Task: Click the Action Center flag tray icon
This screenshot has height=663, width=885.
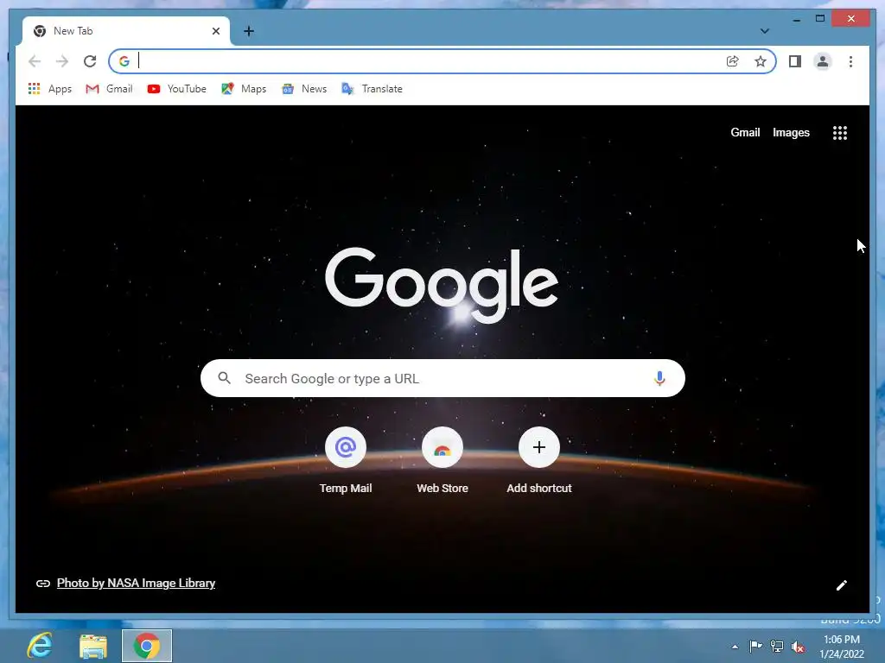Action: pos(755,646)
